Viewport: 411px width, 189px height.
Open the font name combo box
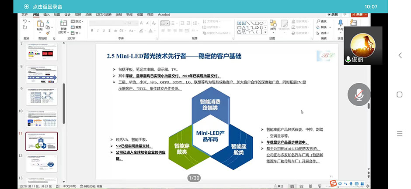[108, 23]
